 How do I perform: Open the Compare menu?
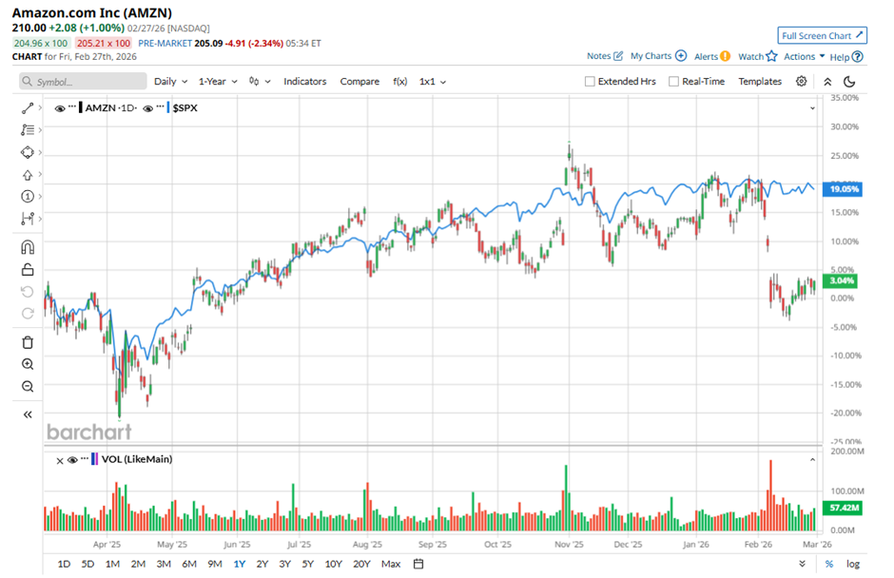click(360, 82)
